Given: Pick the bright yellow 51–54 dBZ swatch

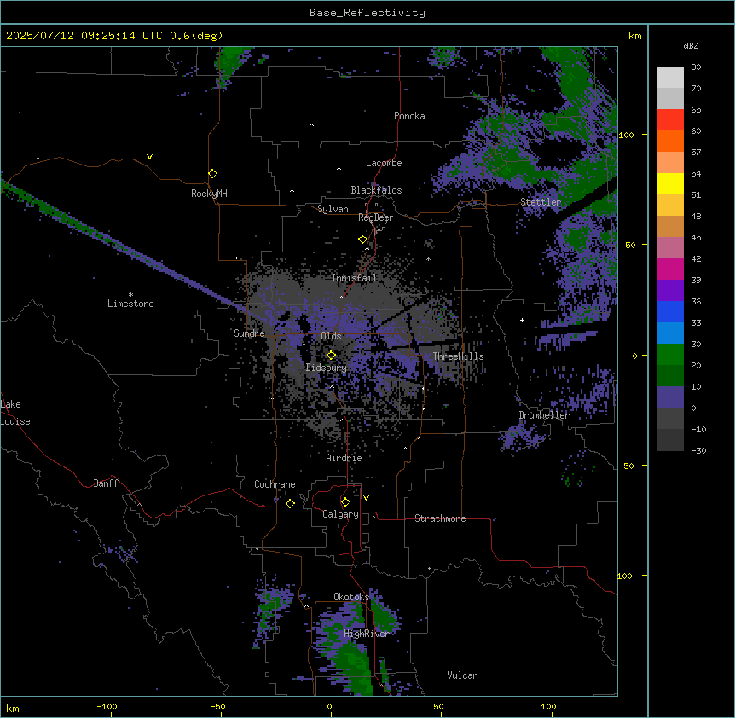Looking at the screenshot, I should point(670,183).
